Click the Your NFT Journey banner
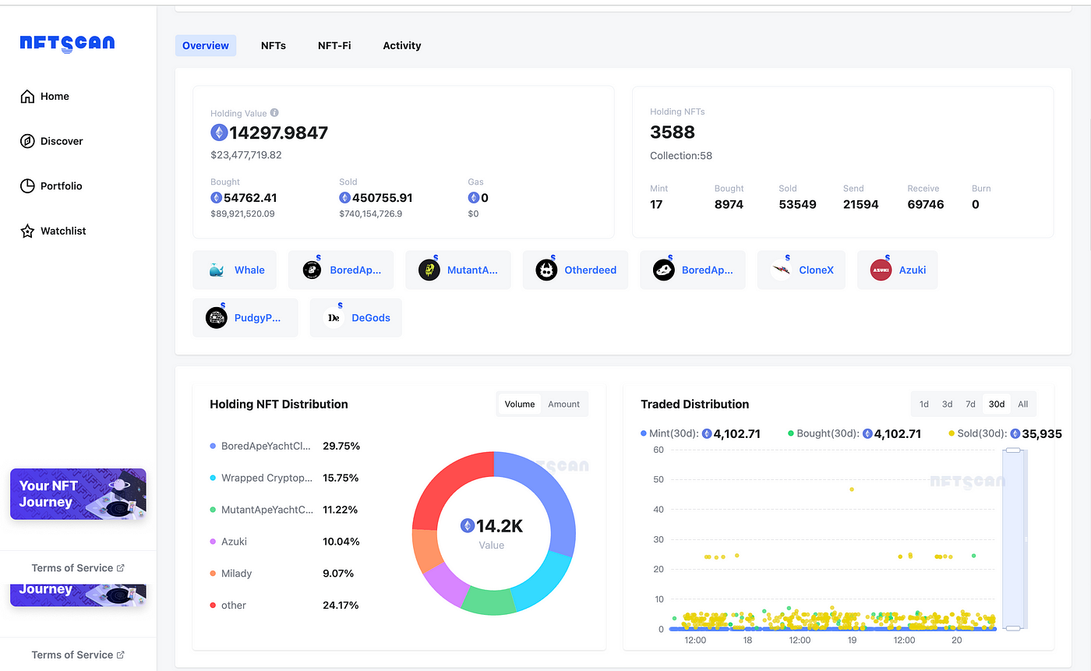The height and width of the screenshot is (671, 1091). [x=78, y=494]
